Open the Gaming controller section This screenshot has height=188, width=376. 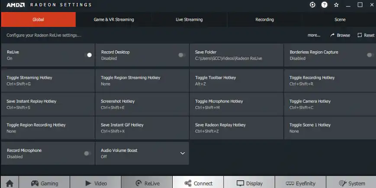tap(45, 183)
